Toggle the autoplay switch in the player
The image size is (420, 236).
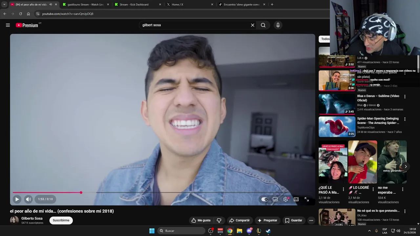264,199
